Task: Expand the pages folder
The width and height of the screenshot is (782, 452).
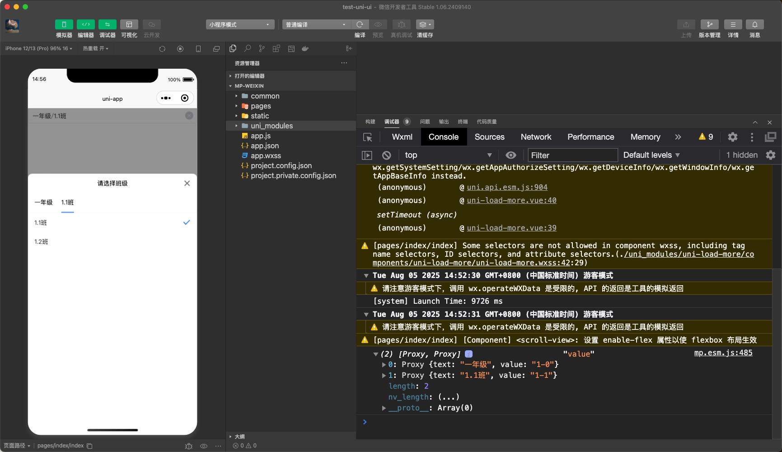Action: (x=291, y=106)
